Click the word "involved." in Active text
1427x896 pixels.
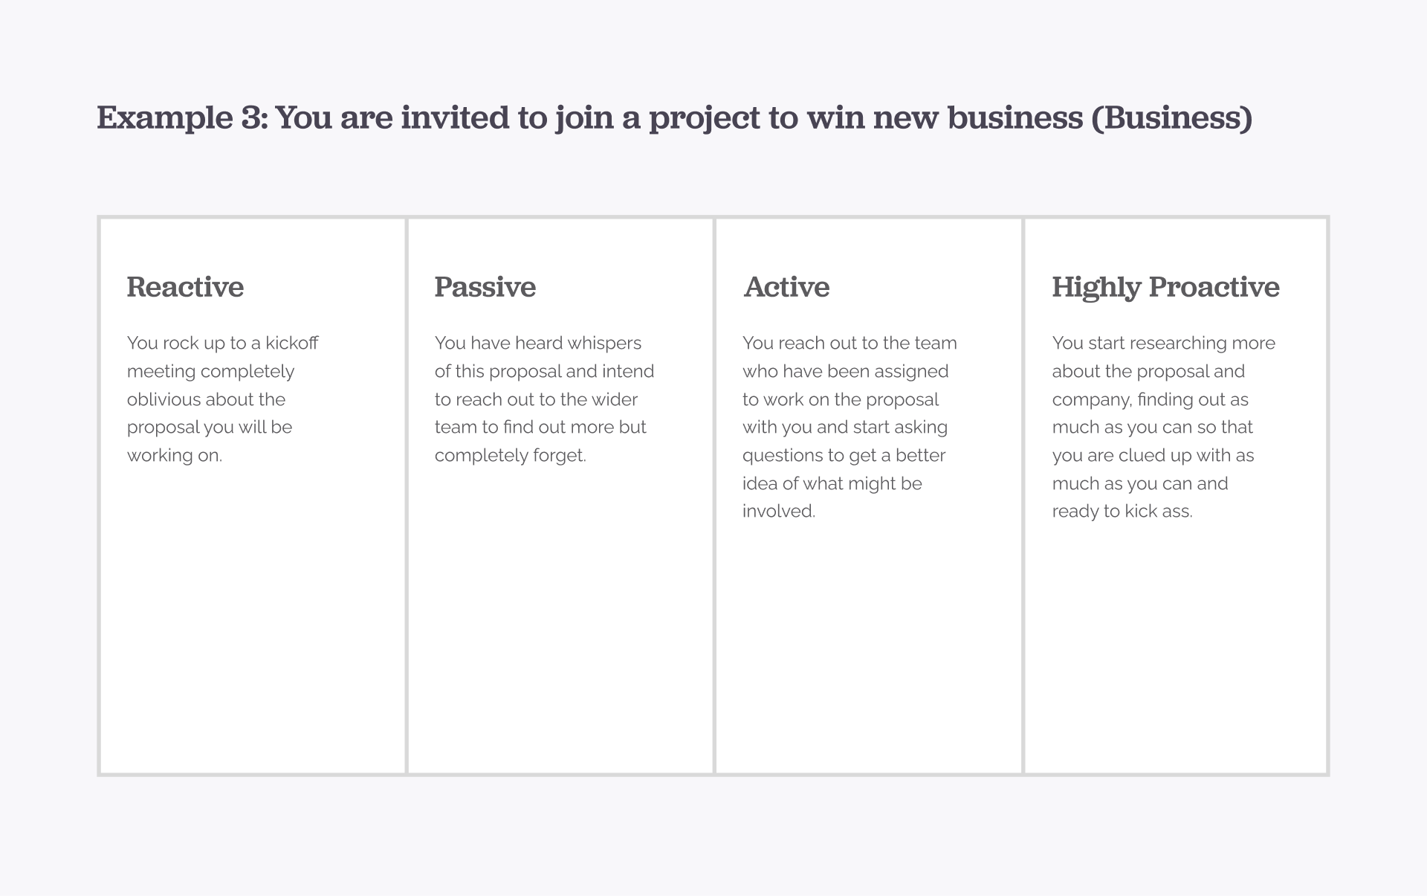coord(778,512)
